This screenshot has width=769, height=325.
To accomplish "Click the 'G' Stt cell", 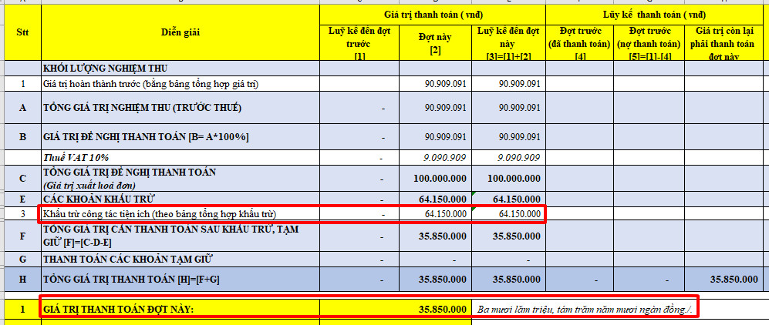I will pyautogui.click(x=22, y=259).
